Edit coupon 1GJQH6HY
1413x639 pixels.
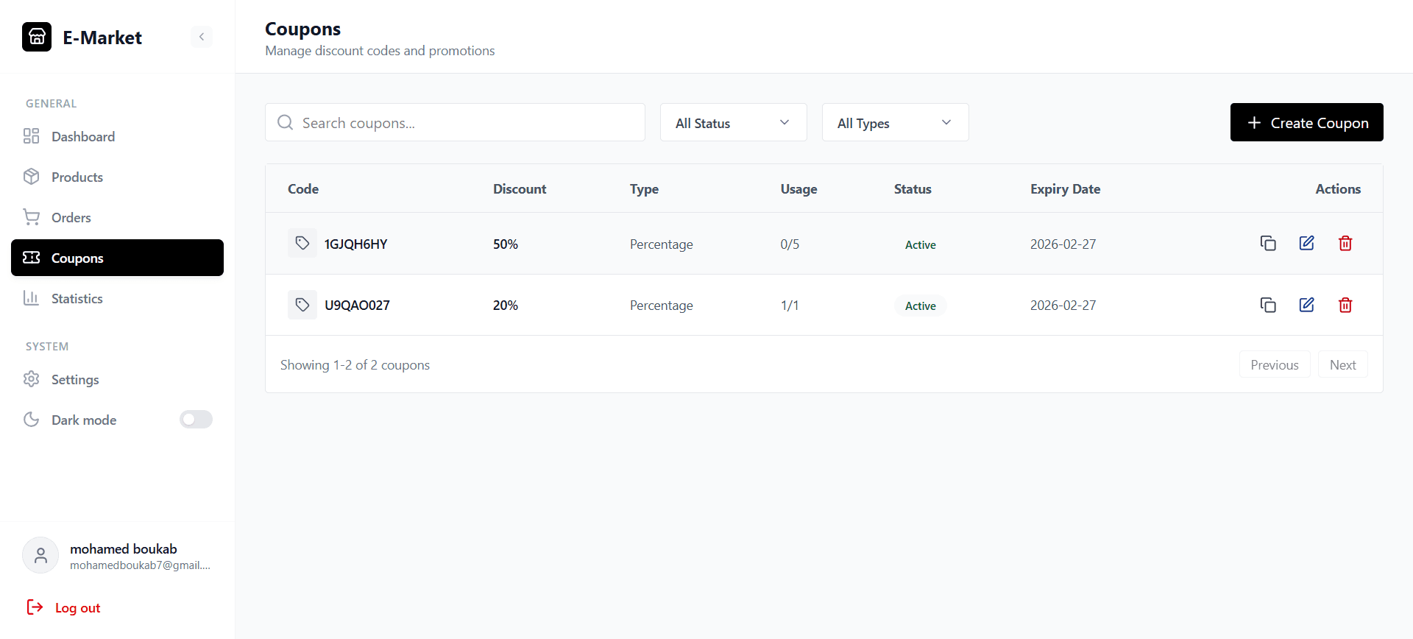1306,243
